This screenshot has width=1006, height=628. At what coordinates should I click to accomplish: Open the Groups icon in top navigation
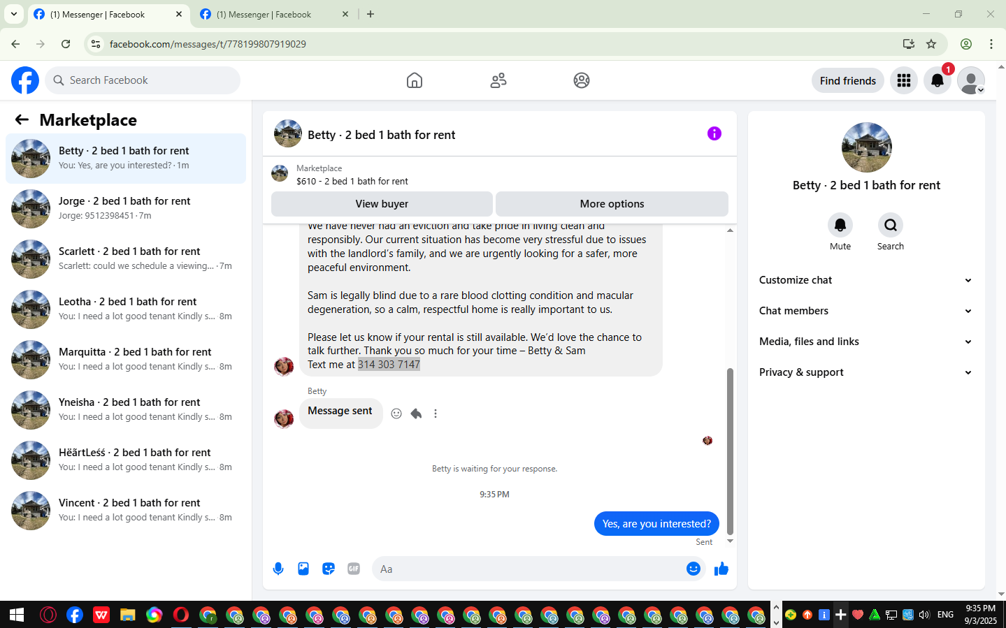pos(582,80)
